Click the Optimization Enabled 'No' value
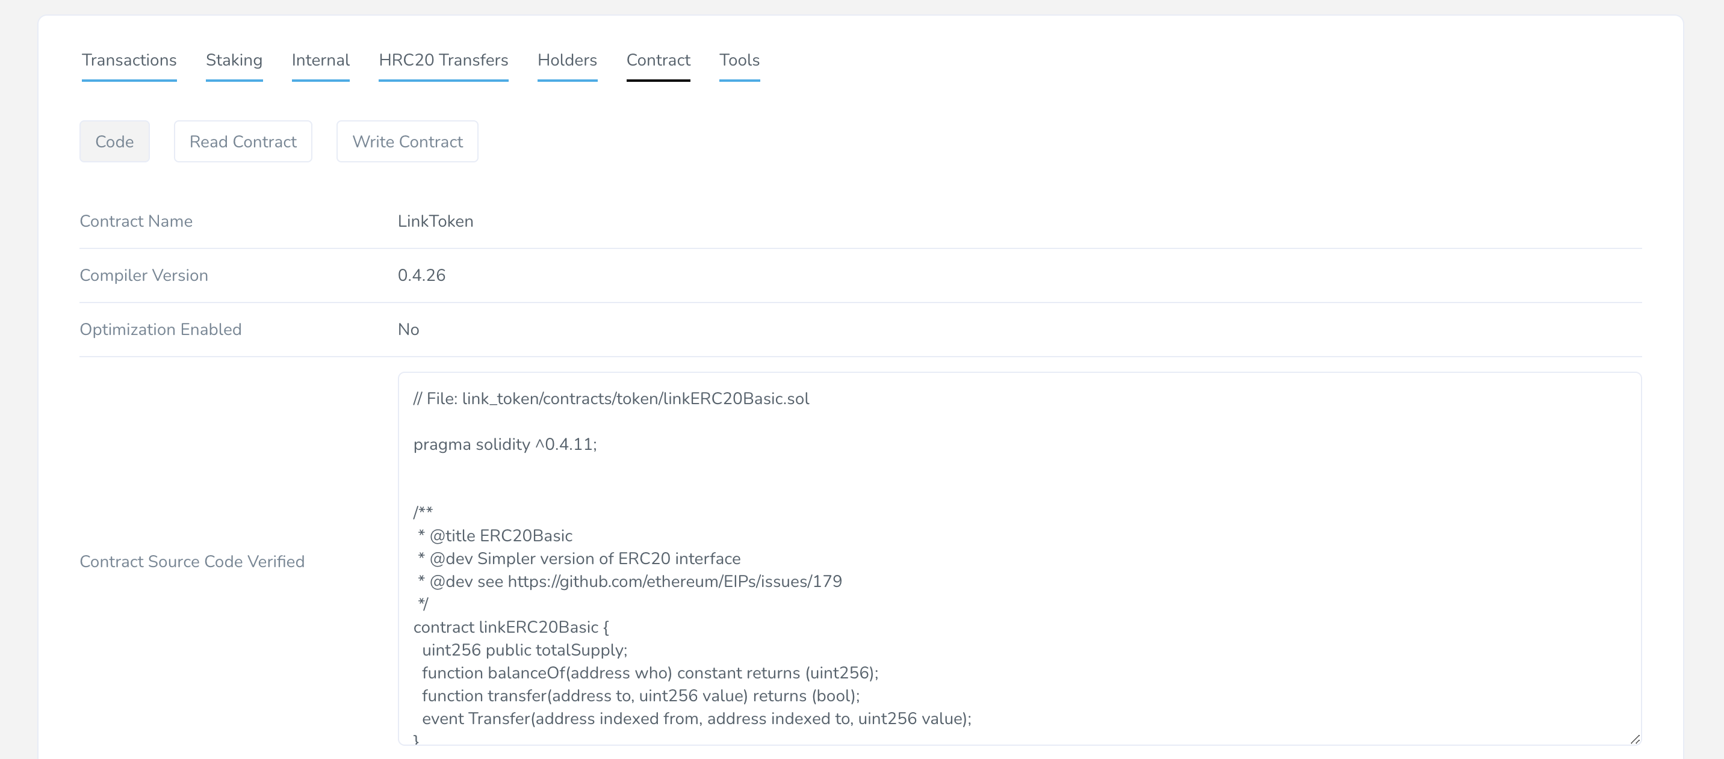 click(408, 330)
